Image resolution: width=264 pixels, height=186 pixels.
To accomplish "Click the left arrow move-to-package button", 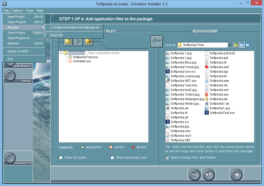I will (157, 41).
